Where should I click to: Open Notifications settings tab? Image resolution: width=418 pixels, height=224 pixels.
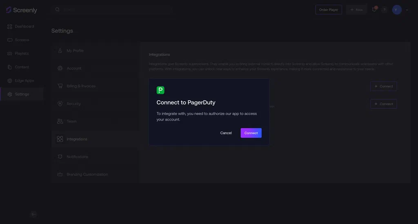[95, 157]
